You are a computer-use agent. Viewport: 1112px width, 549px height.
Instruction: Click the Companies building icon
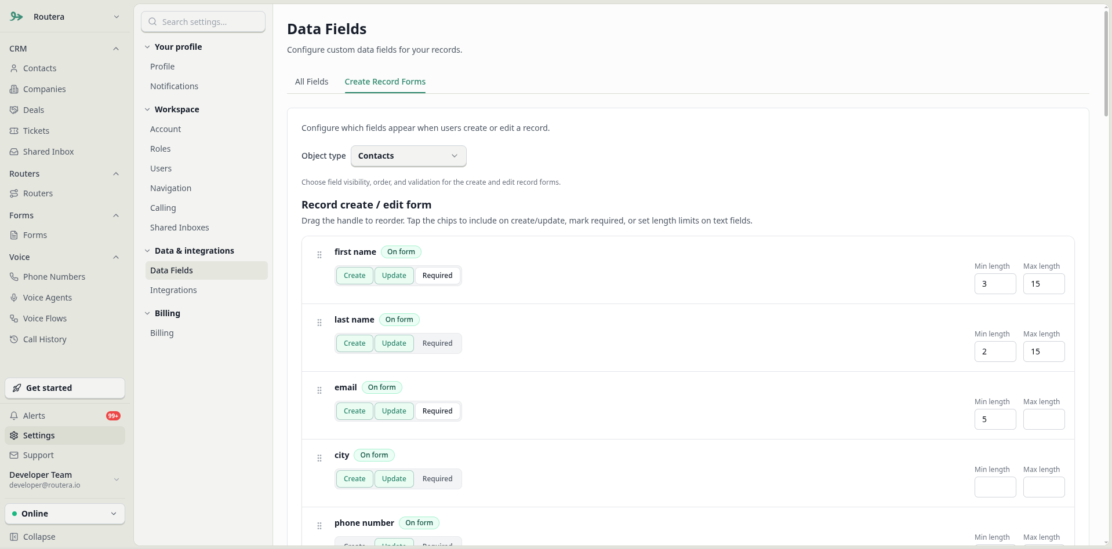tap(14, 89)
